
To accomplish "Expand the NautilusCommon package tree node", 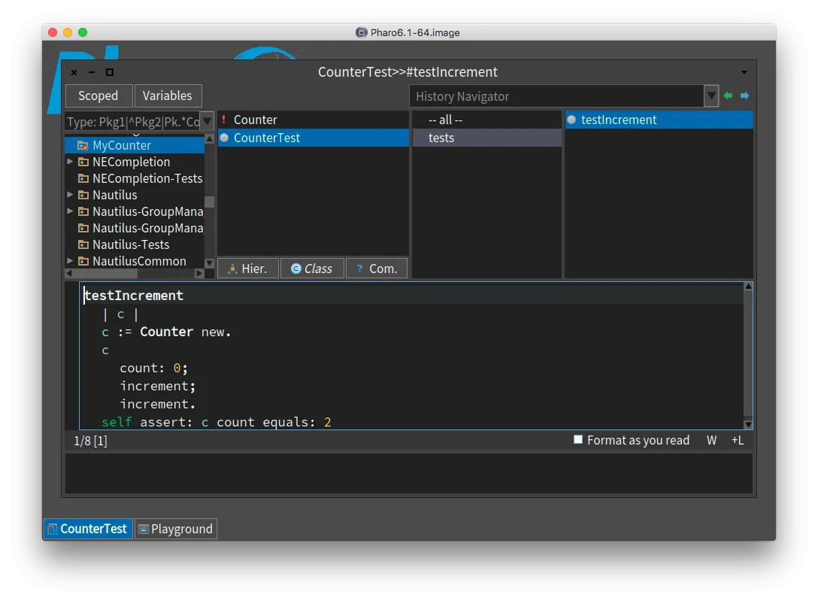I will click(x=70, y=260).
